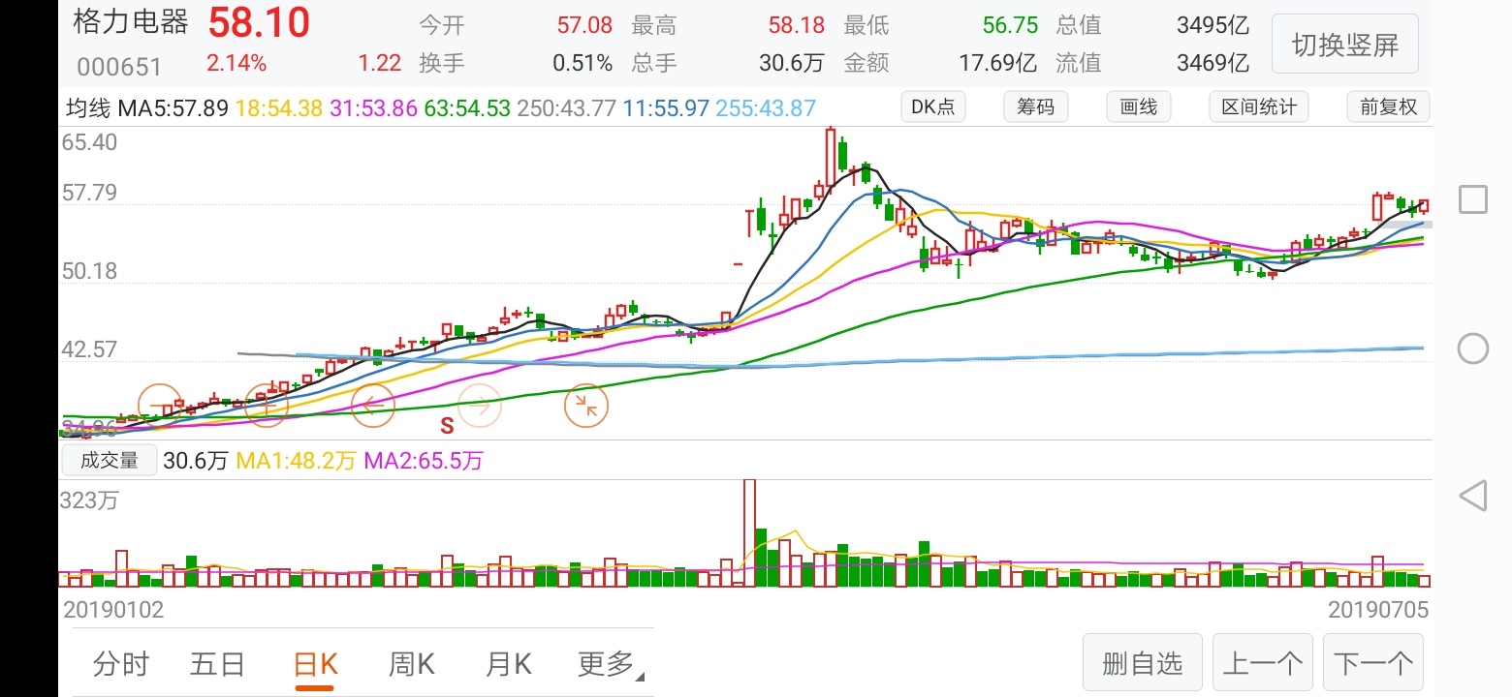1512x697 pixels.
Task: Tap the stock name 格力电器
Action: pyautogui.click(x=131, y=23)
